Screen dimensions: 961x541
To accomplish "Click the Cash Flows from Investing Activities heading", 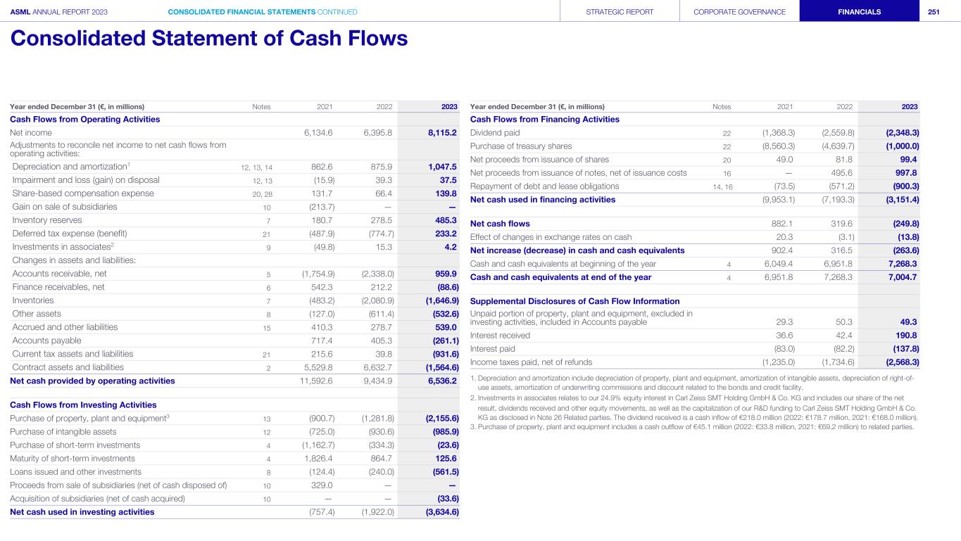I will coord(83,405).
